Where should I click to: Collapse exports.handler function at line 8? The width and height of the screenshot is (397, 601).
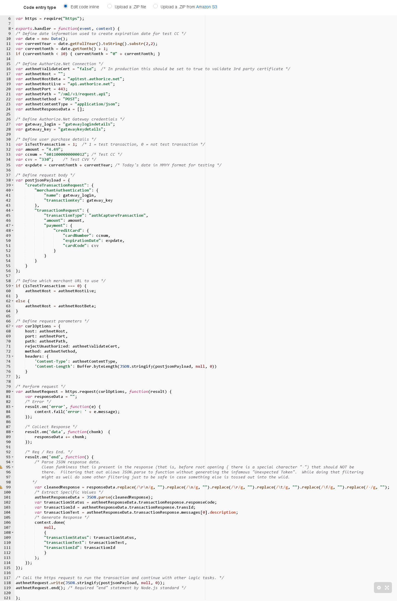click(x=12, y=29)
